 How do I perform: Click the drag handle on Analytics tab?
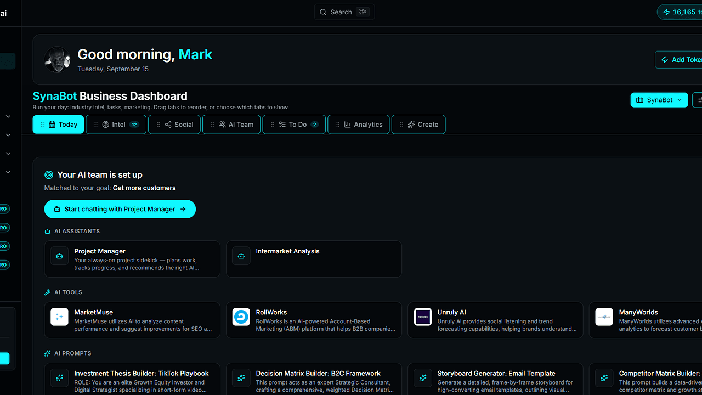[x=338, y=125]
